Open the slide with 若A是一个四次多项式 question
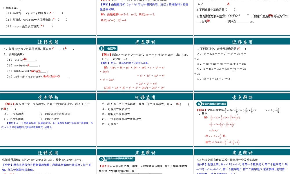 point(145,120)
